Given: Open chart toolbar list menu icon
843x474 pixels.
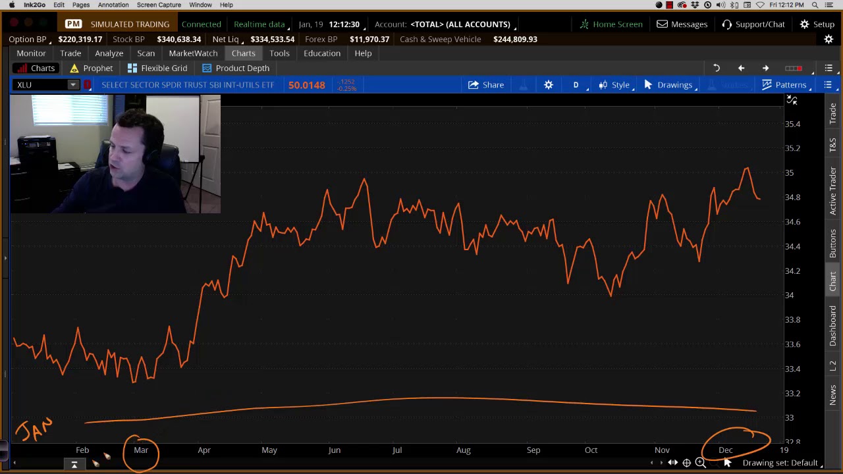Looking at the screenshot, I should (828, 85).
